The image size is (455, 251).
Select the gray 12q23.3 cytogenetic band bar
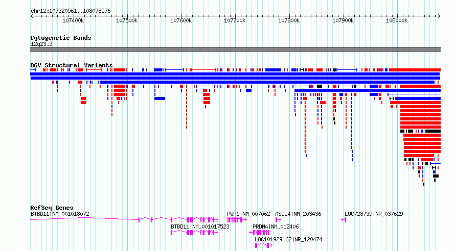click(235, 49)
